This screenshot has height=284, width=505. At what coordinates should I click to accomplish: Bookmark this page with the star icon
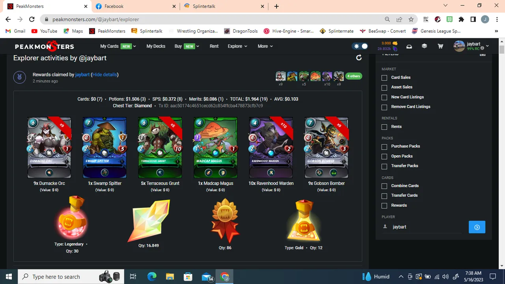click(411, 19)
